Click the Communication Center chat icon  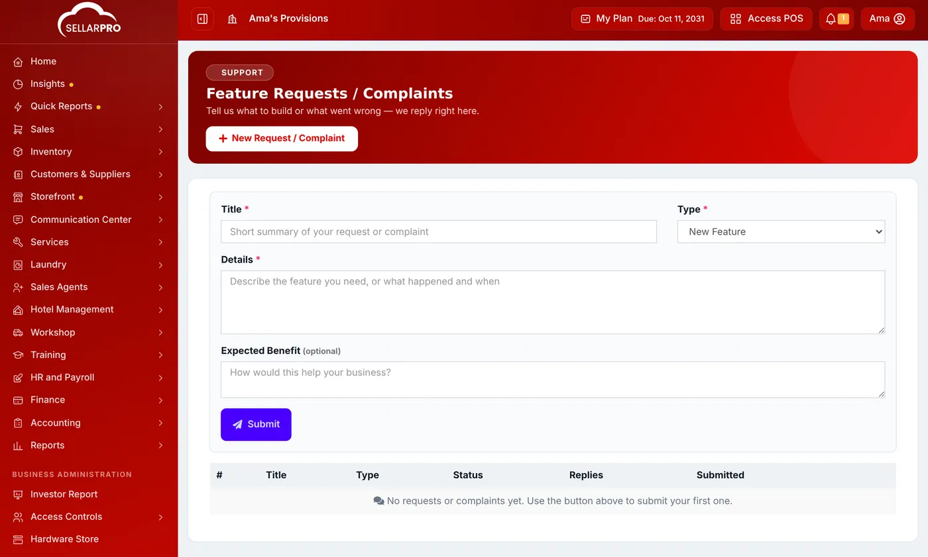(x=18, y=219)
